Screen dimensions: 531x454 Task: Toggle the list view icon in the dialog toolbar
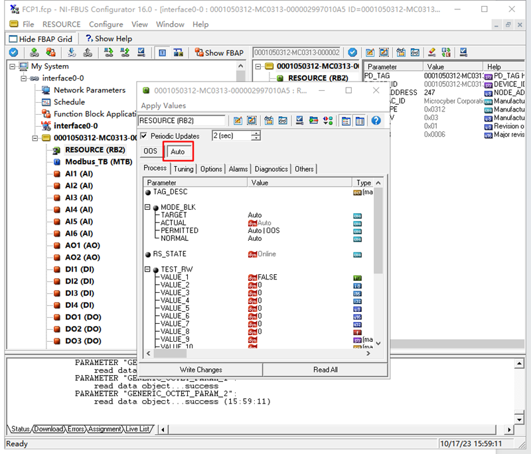coord(346,121)
